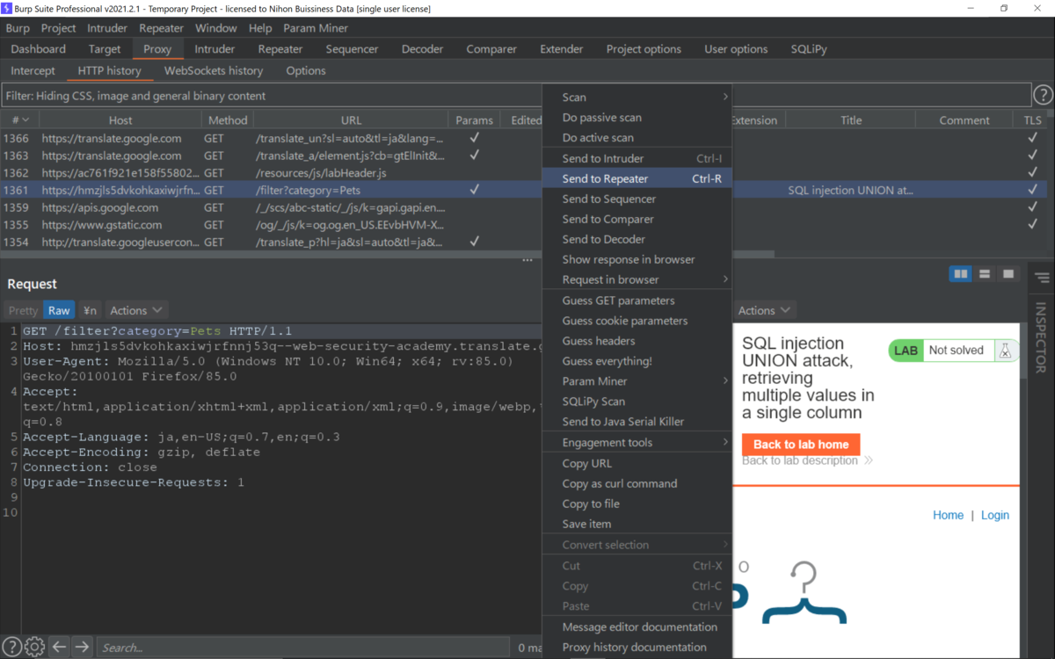Select Send to Java Serial Killer

click(x=637, y=422)
